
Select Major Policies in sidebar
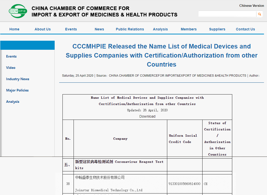click(17, 90)
